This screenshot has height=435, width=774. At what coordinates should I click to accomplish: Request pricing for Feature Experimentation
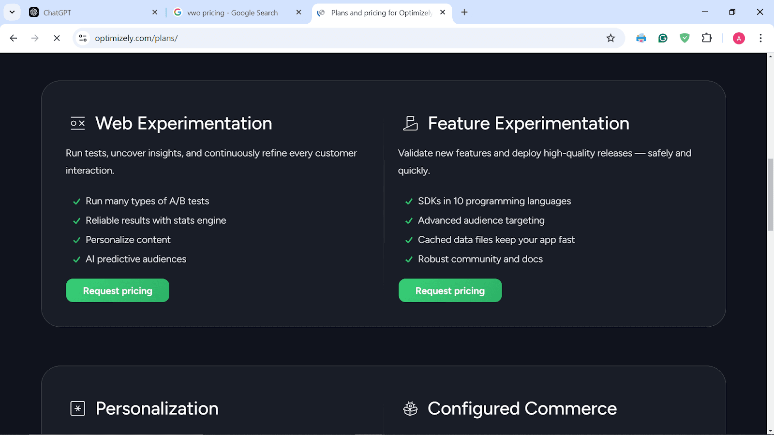pos(450,290)
